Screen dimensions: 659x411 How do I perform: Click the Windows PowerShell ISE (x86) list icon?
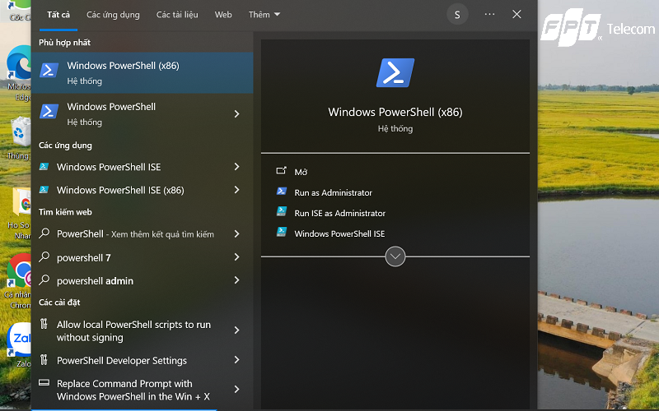pos(44,190)
